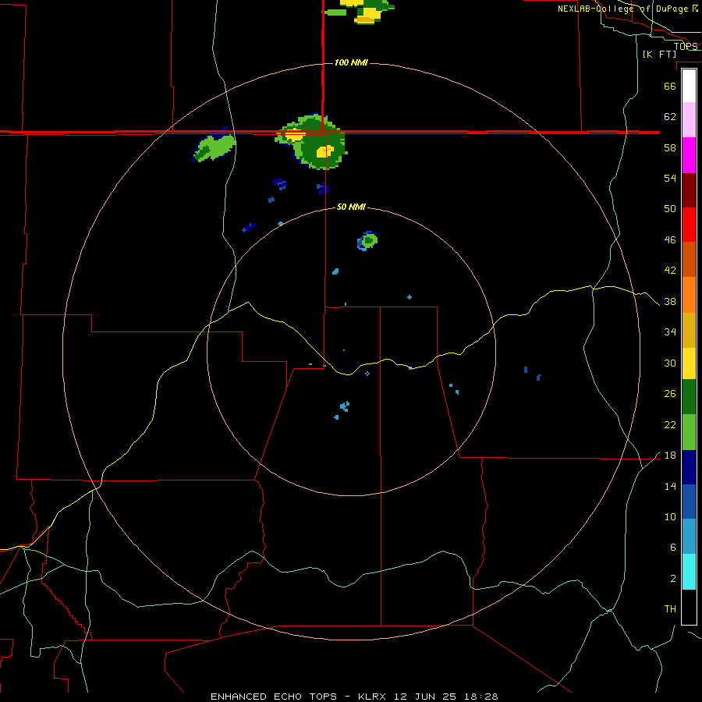Click the light green echo west of main storm
This screenshot has height=702, width=702.
pos(215,147)
